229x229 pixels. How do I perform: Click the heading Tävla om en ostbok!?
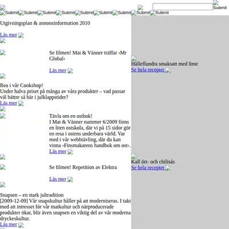pyautogui.click(x=70, y=116)
